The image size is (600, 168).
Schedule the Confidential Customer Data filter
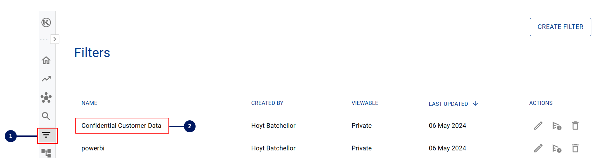[x=557, y=126]
